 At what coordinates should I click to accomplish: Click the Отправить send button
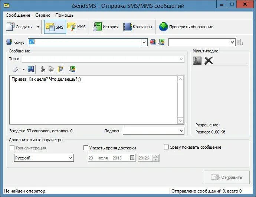[x=227, y=177]
